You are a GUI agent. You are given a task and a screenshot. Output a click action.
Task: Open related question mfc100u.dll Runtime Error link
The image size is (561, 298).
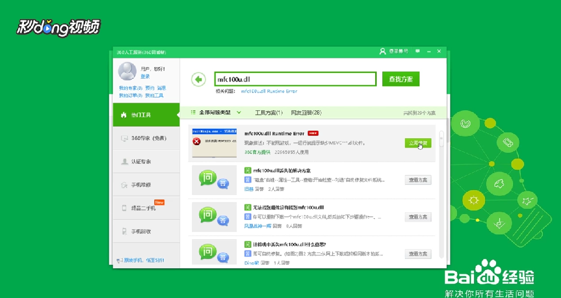point(269,91)
